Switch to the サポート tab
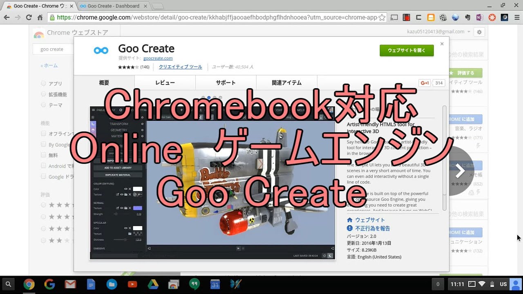This screenshot has width=523, height=294. [226, 82]
